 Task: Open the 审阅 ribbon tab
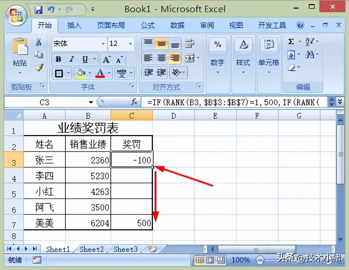207,26
